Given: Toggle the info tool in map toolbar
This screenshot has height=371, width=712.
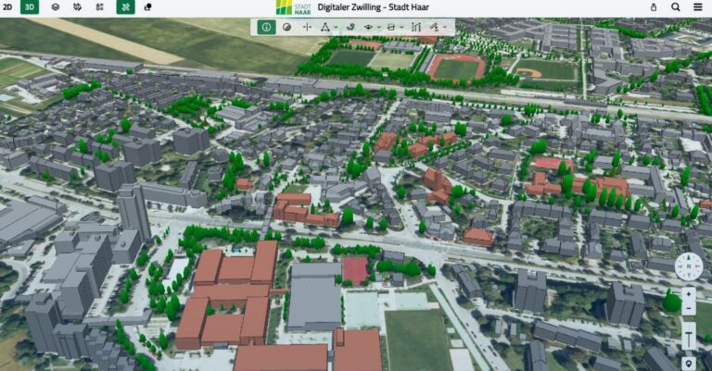Looking at the screenshot, I should click(x=267, y=27).
